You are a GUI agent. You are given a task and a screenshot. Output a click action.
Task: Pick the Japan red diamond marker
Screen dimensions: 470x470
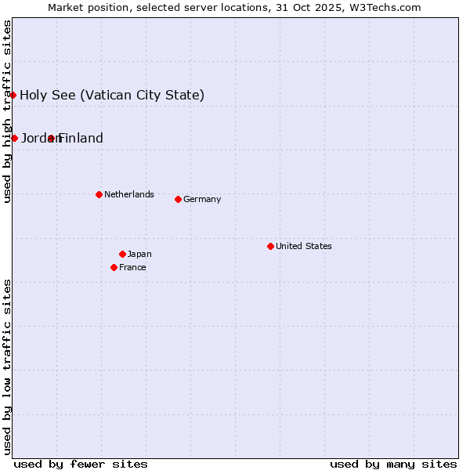point(122,254)
